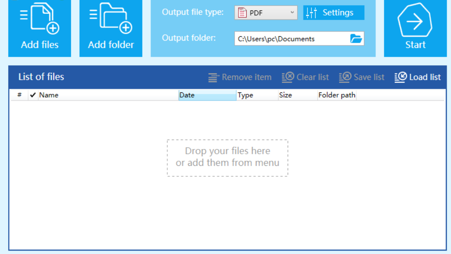This screenshot has width=451, height=254.
Task: Sort files by the Date column header
Action: 207,95
